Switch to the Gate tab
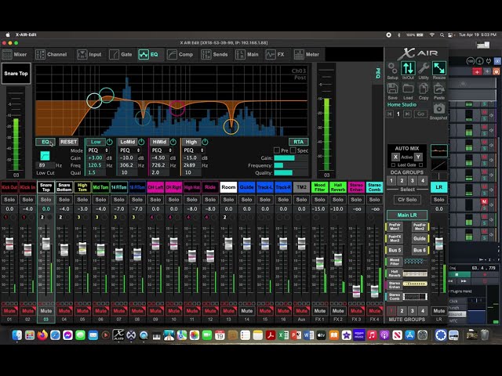This screenshot has width=502, height=376. coord(121,54)
